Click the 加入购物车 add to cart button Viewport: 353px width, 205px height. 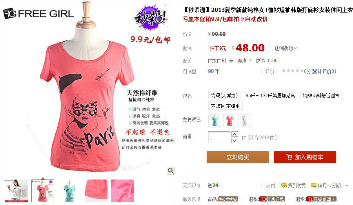[x=305, y=157]
